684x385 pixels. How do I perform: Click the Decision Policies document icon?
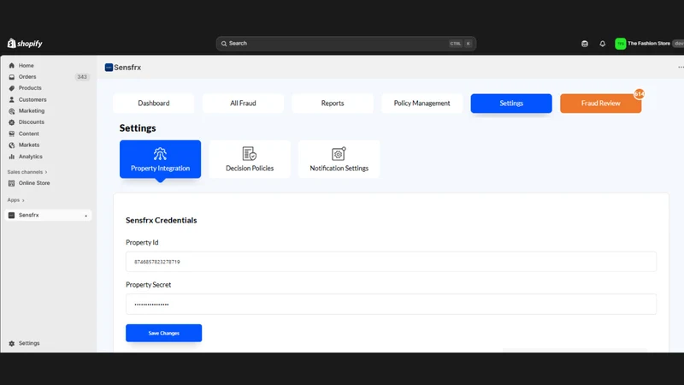pyautogui.click(x=250, y=154)
